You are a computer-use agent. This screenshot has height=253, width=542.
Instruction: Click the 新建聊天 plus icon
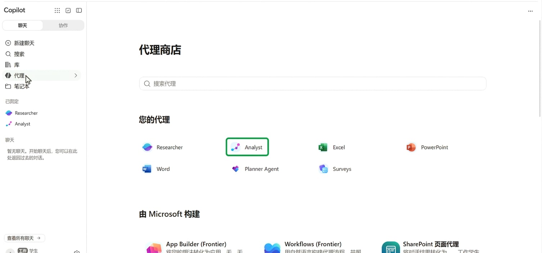[8, 43]
